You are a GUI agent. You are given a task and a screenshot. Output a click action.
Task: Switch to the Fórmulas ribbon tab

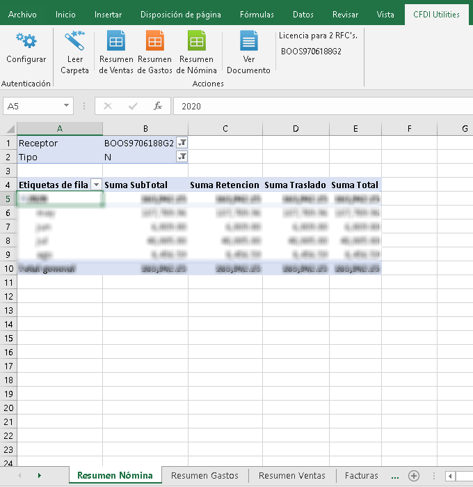[257, 15]
